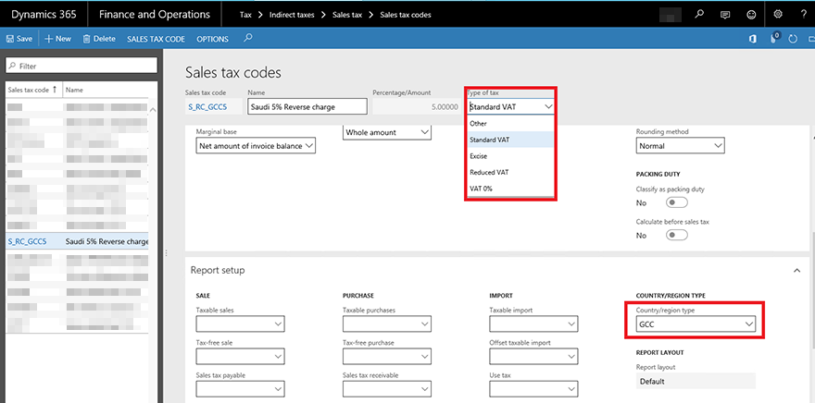Image resolution: width=815 pixels, height=403 pixels.
Task: Navigate to Indirect taxes breadcrumb
Action: [x=292, y=15]
